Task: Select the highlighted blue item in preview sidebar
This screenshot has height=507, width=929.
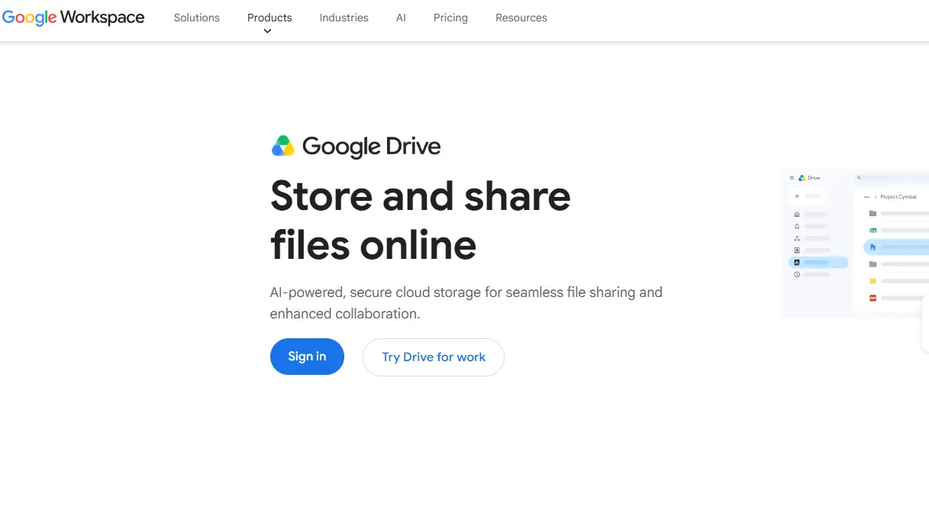Action: [818, 262]
